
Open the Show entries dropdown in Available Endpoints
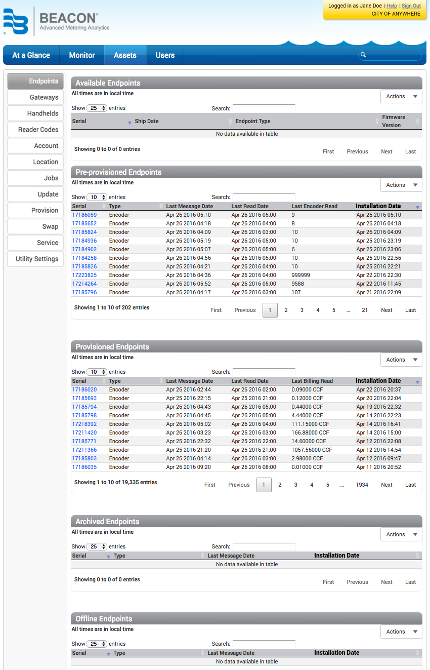click(x=97, y=108)
